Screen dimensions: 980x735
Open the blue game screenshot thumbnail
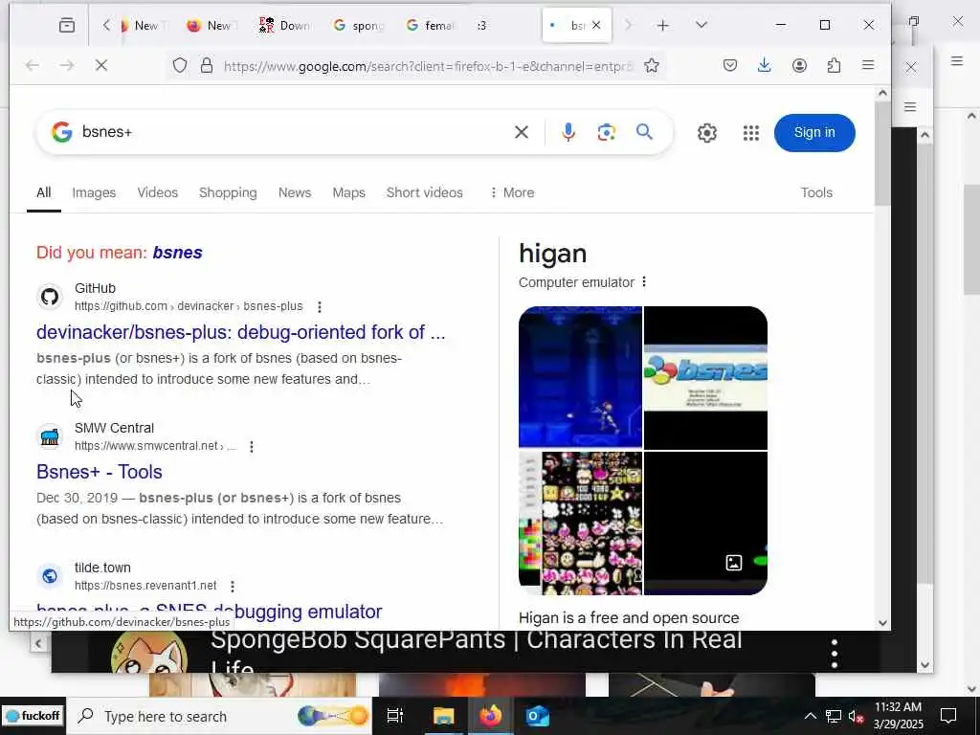tap(580, 377)
